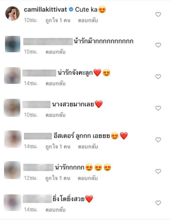
Task: Tap the heart beside อีสเตอร์ ลูกกก comment
Action: pyautogui.click(x=158, y=140)
